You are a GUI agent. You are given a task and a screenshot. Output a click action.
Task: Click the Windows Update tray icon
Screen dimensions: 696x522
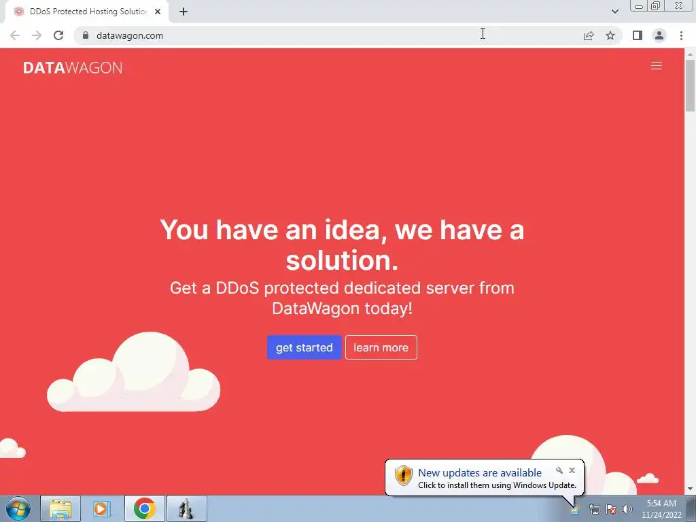pyautogui.click(x=575, y=509)
